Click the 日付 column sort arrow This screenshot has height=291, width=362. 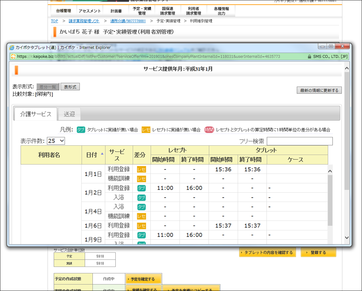click(102, 154)
